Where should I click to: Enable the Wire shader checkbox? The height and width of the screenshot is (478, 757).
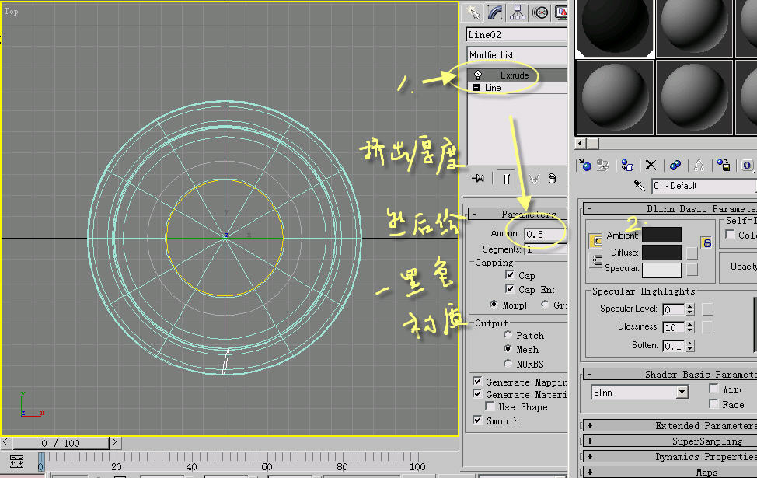click(713, 388)
